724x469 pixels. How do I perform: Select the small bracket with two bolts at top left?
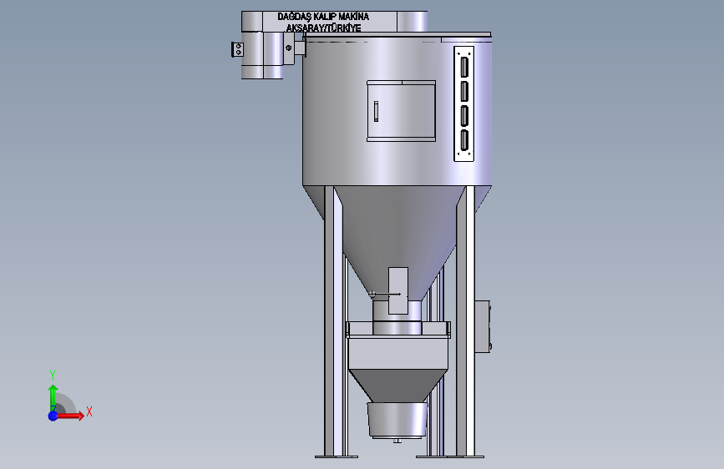(x=237, y=49)
